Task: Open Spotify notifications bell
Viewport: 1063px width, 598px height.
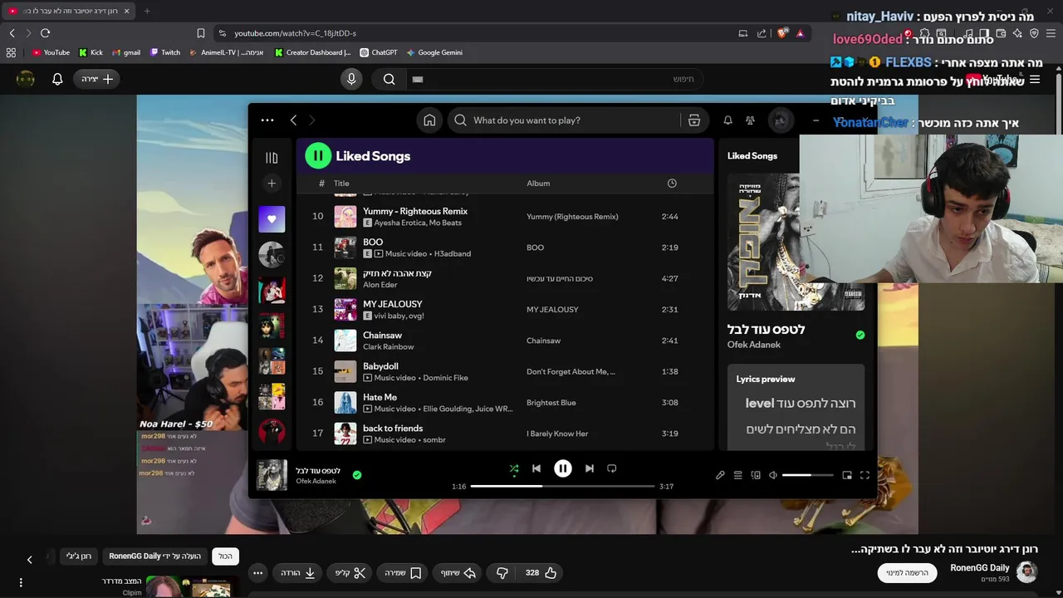Action: pyautogui.click(x=727, y=120)
